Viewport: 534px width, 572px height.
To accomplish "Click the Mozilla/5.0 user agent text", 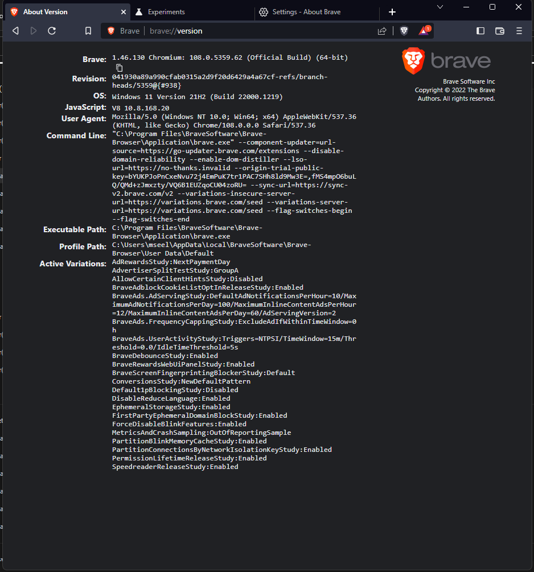I will coord(234,121).
